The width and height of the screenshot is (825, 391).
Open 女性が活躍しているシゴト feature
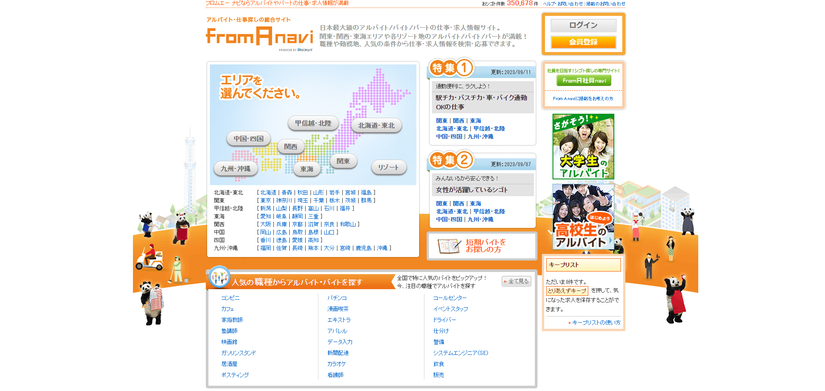[472, 190]
